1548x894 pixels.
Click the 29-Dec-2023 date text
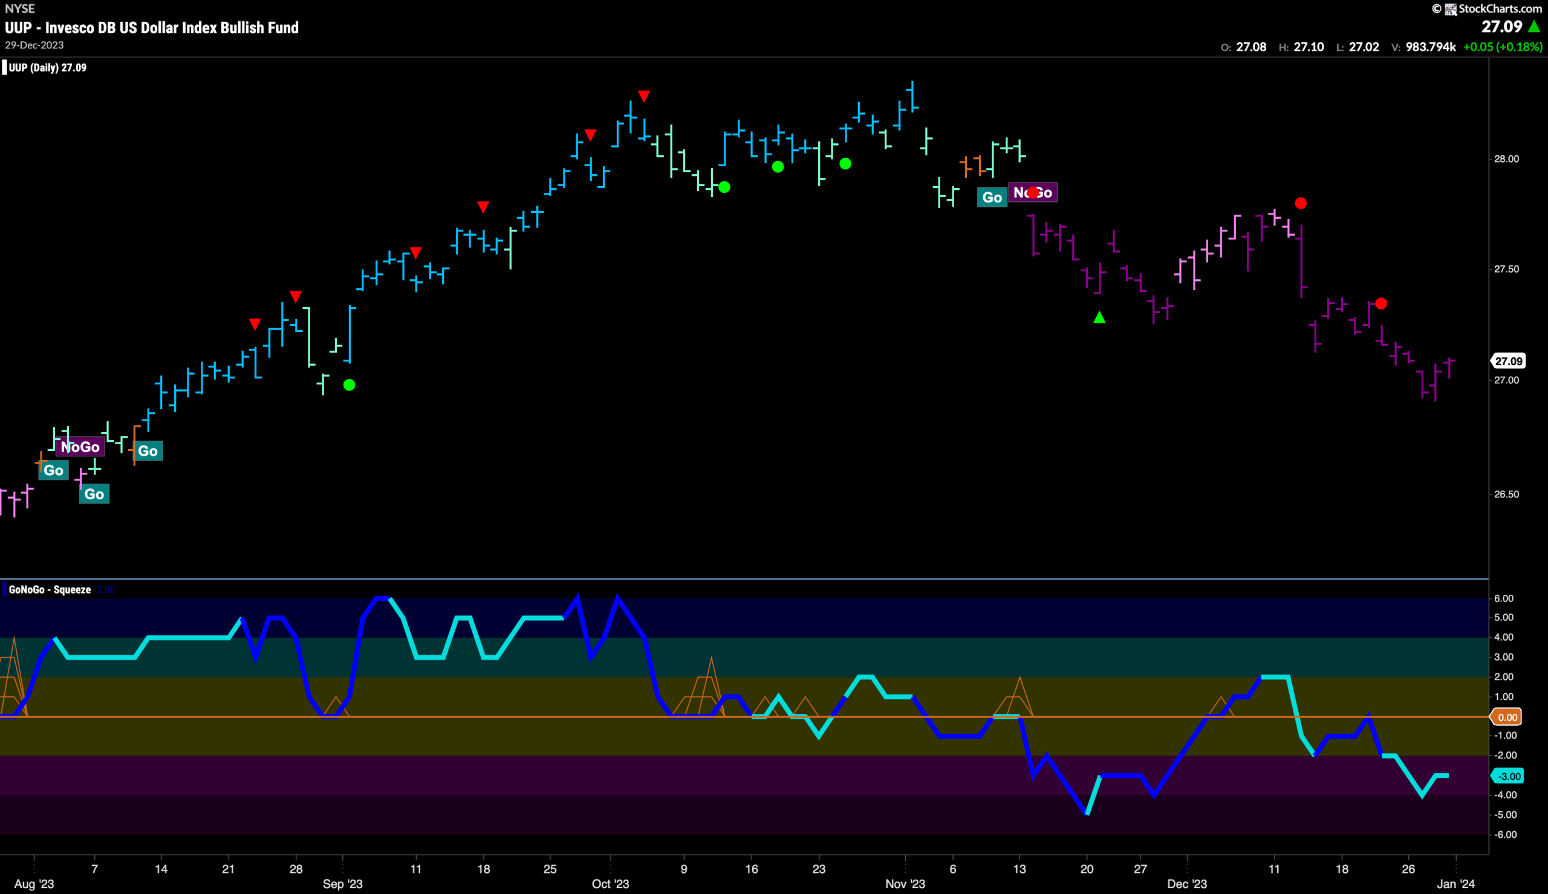pyautogui.click(x=34, y=45)
